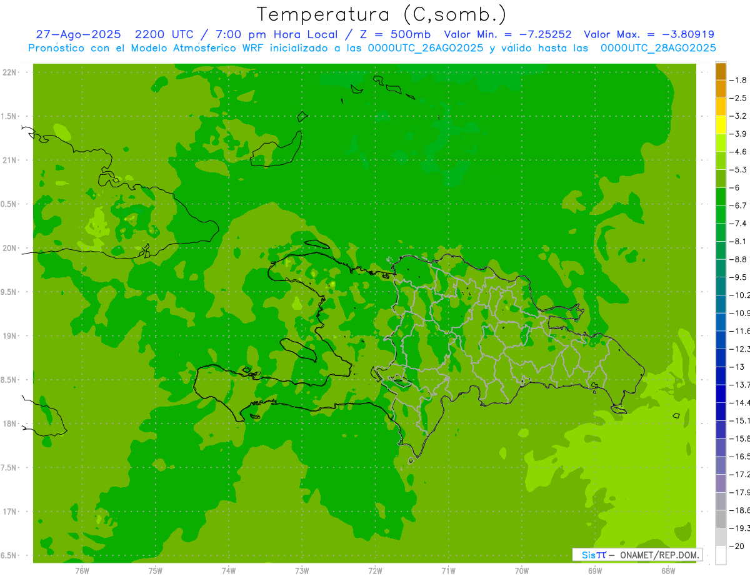Click the '69W' longitude axis label
Image resolution: width=750 pixels, height=579 pixels.
[x=595, y=570]
